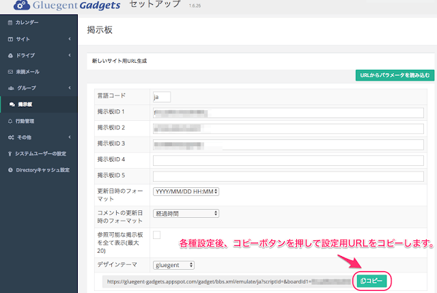Click the 掲示板ID 1 input field
The width and height of the screenshot is (437, 293).
(x=288, y=113)
